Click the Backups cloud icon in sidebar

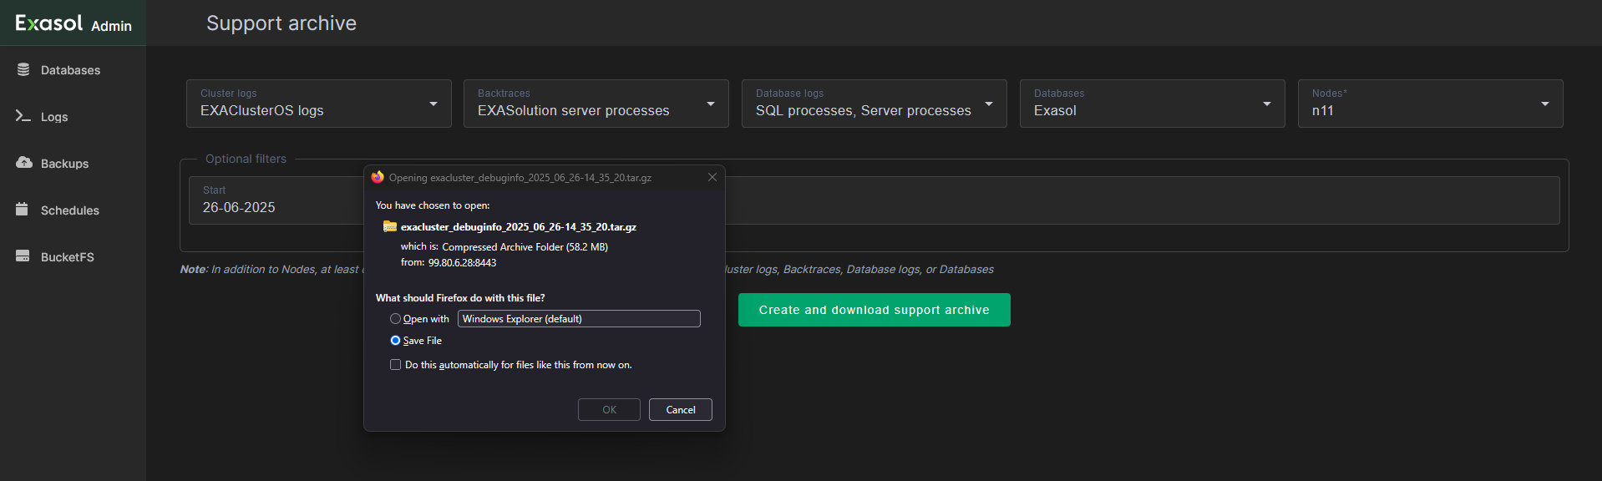tap(24, 163)
